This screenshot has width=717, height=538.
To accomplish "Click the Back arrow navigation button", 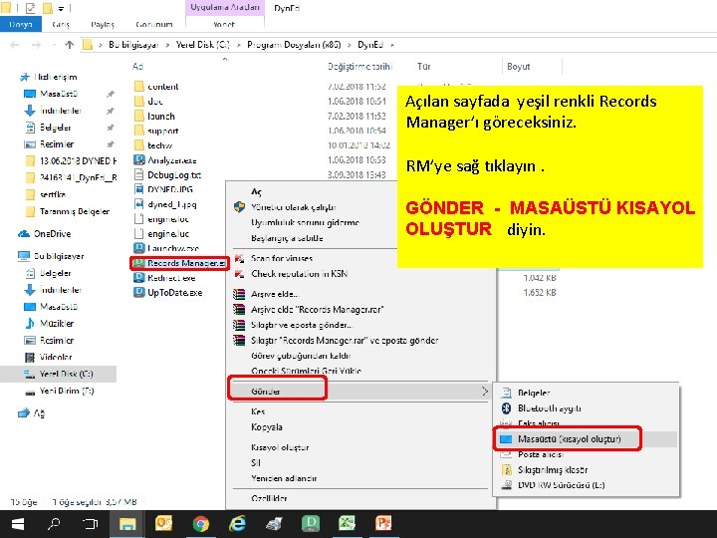I will point(15,45).
